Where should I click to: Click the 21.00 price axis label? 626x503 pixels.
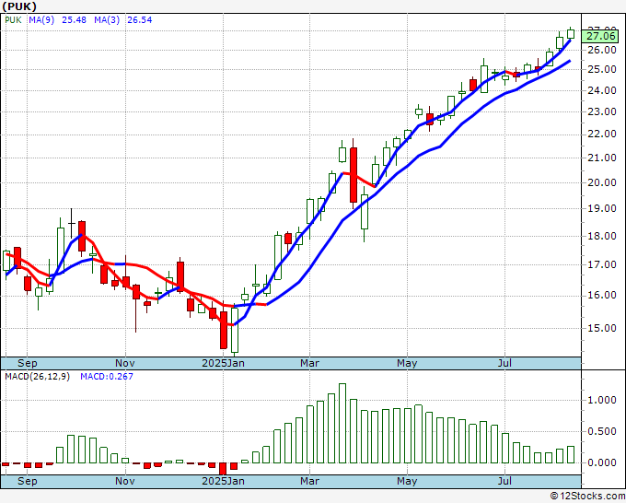point(602,158)
